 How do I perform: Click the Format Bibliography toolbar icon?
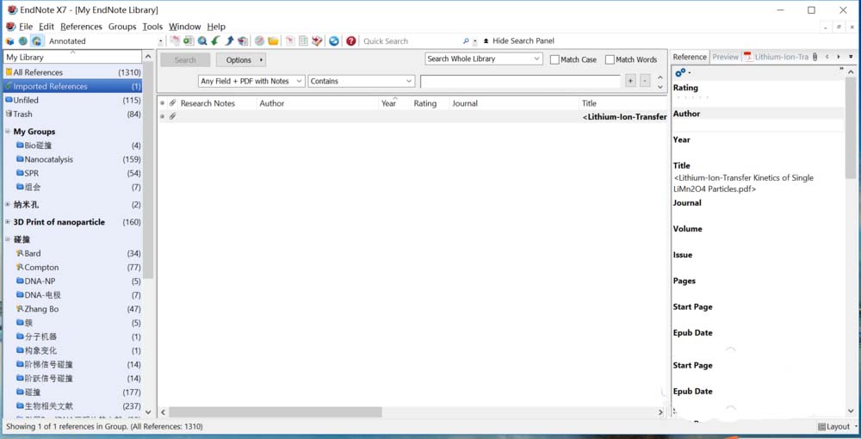coord(303,41)
